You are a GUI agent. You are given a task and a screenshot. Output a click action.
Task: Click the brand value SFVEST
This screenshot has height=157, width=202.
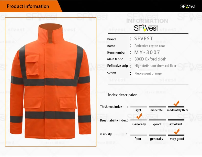pos(143,39)
